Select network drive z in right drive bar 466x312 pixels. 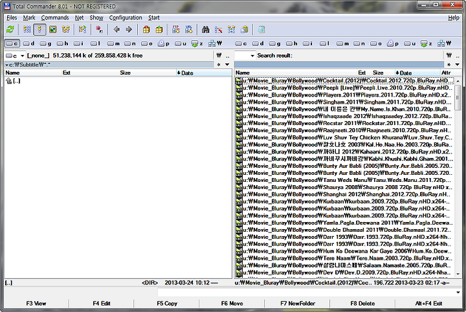pos(427,43)
